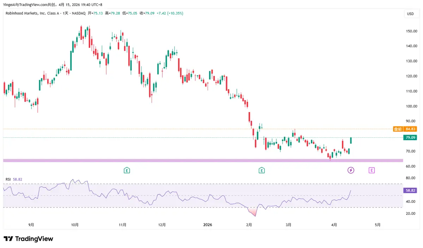Click the 盘前 pre-market tag
The width and height of the screenshot is (423, 248).
click(x=398, y=129)
